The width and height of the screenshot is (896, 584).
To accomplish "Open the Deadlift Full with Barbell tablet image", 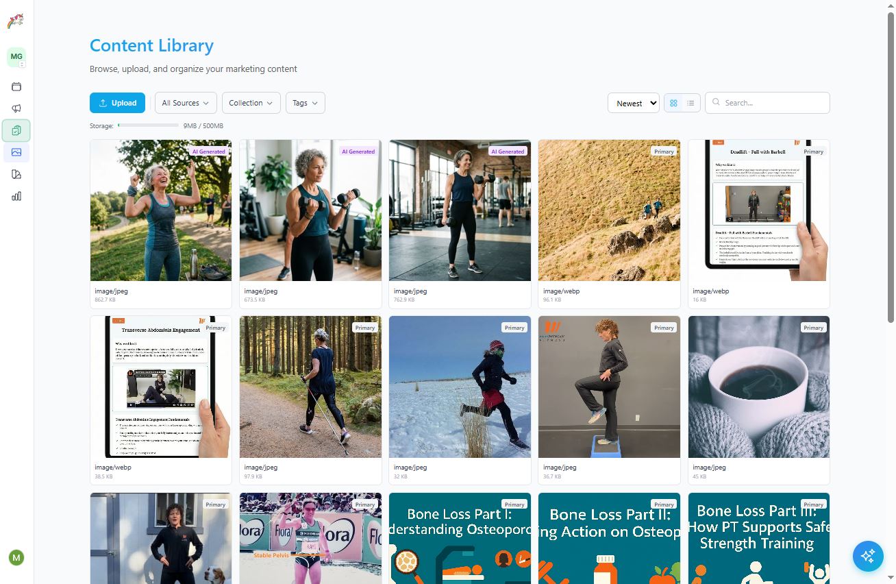I will (759, 210).
